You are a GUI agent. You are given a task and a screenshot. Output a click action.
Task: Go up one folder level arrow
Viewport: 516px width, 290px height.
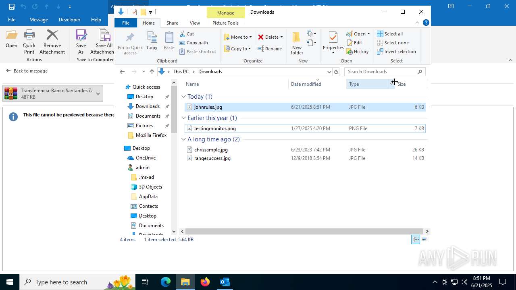[x=152, y=72]
